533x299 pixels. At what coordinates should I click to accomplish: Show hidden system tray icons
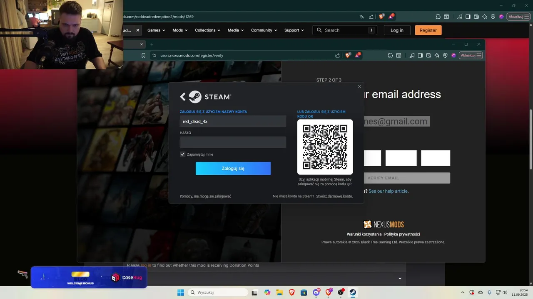tap(463, 292)
